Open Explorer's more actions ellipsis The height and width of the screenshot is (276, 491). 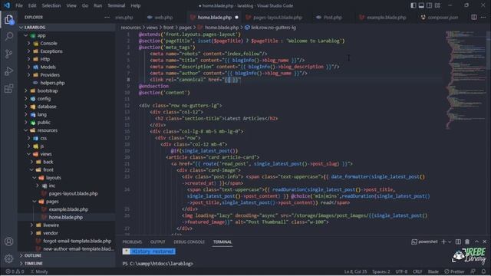point(107,17)
